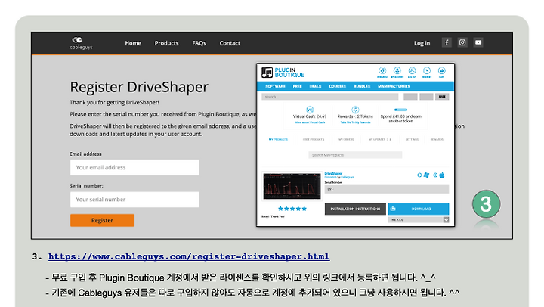544x307 pixels.
Task: Click 'Rewards+: 2 Tokens' text
Action: [x=355, y=116]
